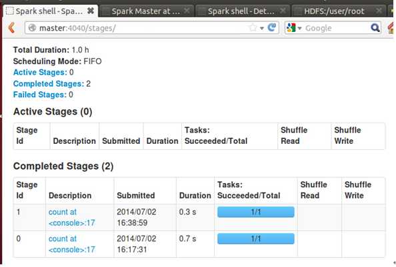Bookmark this page with the star icon
396x267 pixels.
pos(253,28)
